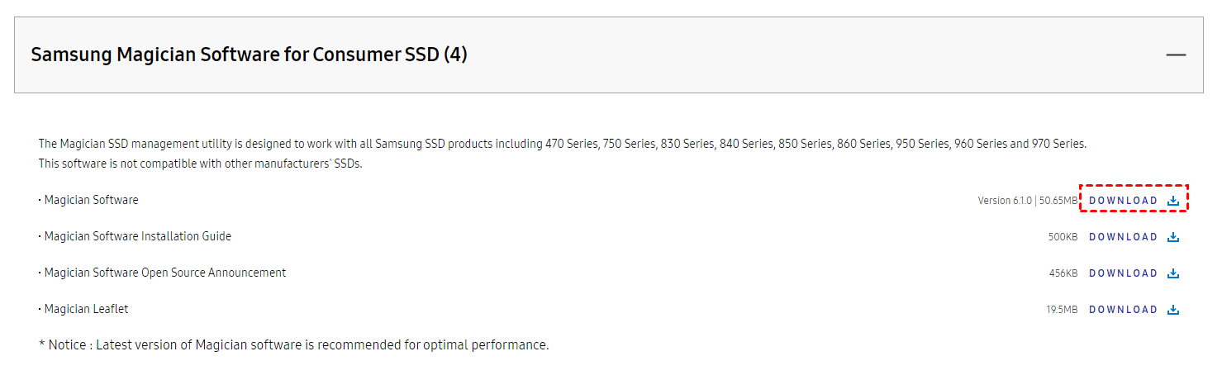Click the Magician Leaflet item name
The image size is (1222, 375).
pyautogui.click(x=86, y=309)
